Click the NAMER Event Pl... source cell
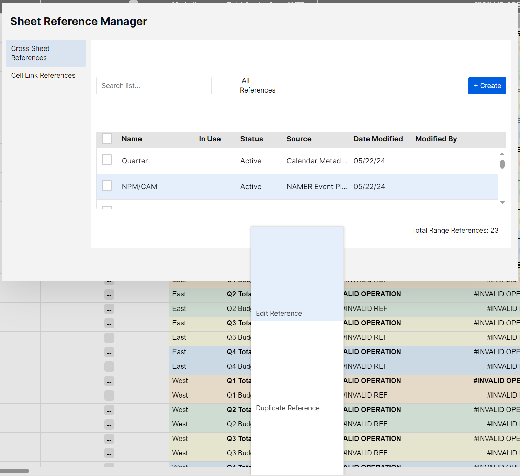This screenshot has width=520, height=476. (317, 187)
